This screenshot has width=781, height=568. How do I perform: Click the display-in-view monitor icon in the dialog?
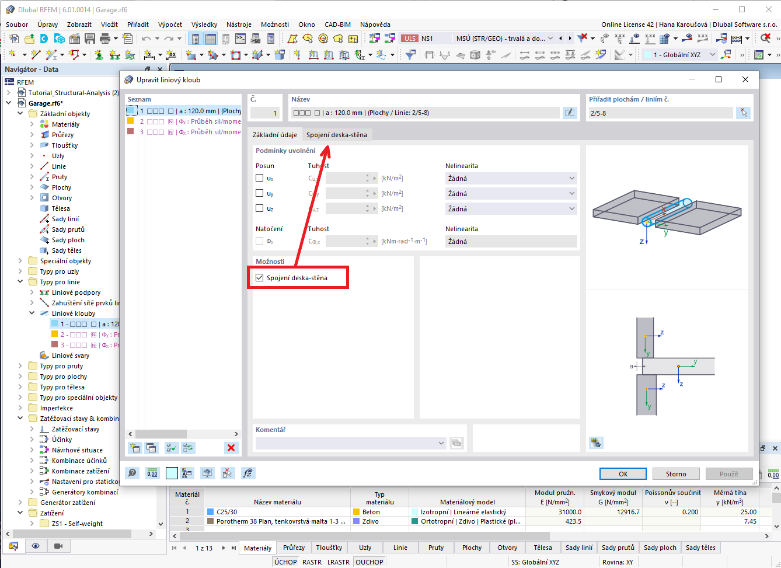coord(207,473)
